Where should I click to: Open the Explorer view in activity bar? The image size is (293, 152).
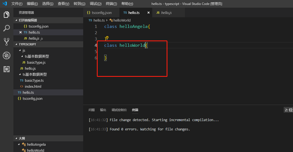[x=7, y=14]
